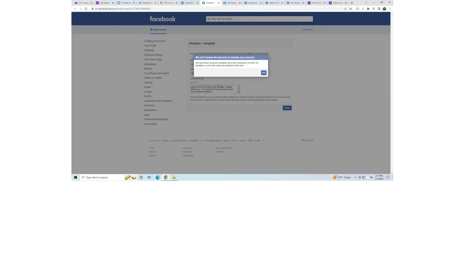465x261 pixels.
Task: Open the English (UK) language selector
Action: pyautogui.click(x=308, y=30)
